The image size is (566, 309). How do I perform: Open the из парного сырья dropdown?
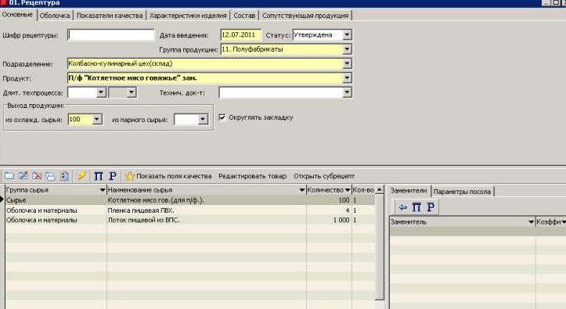(203, 120)
